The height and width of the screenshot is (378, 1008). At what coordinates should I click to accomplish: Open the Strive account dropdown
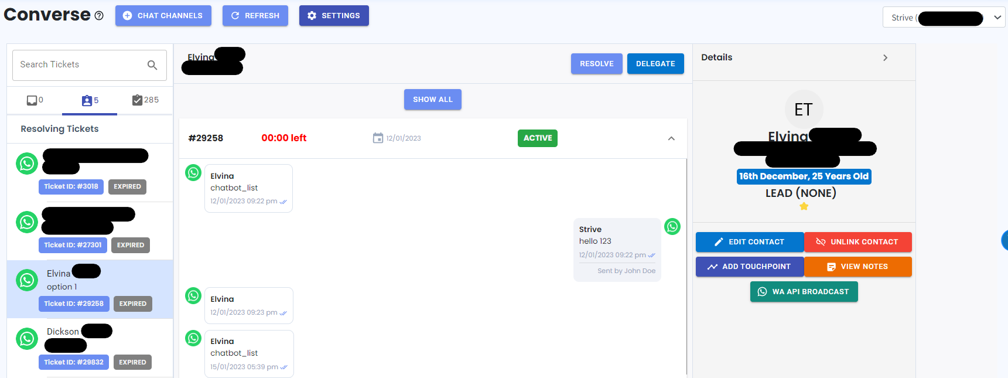coord(943,18)
